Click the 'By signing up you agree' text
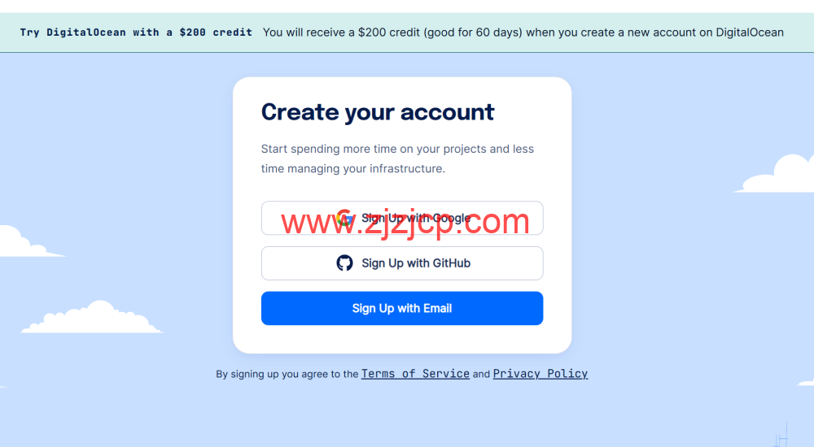The image size is (814, 447). 287,374
